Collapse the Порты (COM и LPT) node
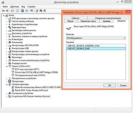This screenshot has height=113, width=133. pos(7,66)
